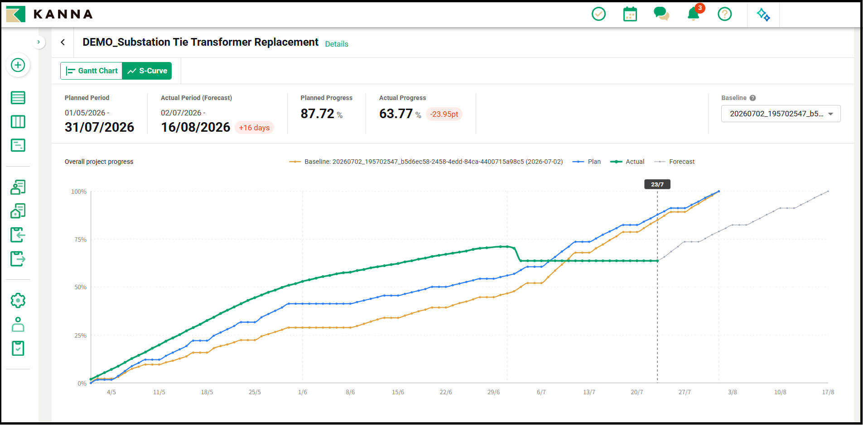Screen dimensions: 863x425
Task: Open the chat messages icon
Action: [661, 14]
